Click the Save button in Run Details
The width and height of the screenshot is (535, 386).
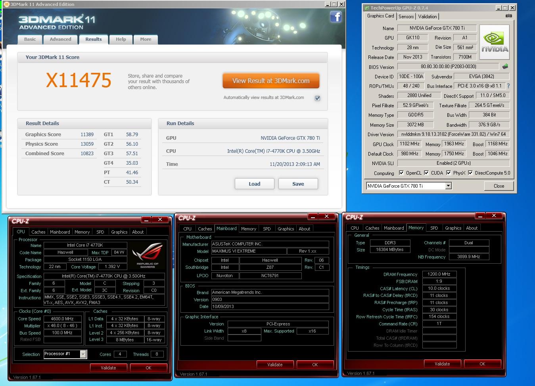[298, 184]
